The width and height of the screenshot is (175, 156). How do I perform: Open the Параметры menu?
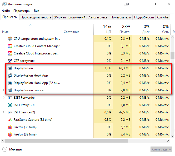(22, 11)
